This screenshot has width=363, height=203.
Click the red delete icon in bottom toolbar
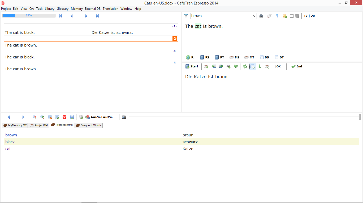pyautogui.click(x=64, y=117)
